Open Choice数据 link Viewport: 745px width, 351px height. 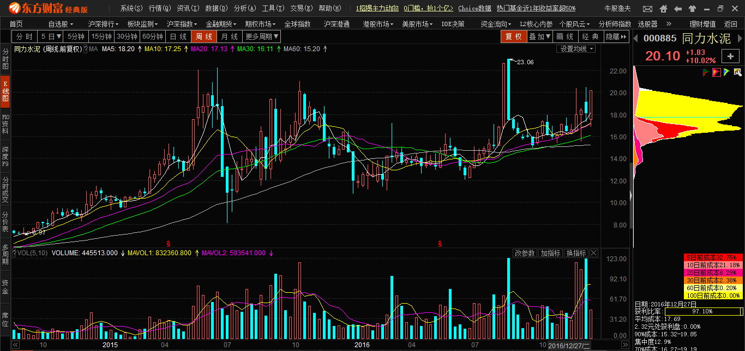pyautogui.click(x=474, y=9)
